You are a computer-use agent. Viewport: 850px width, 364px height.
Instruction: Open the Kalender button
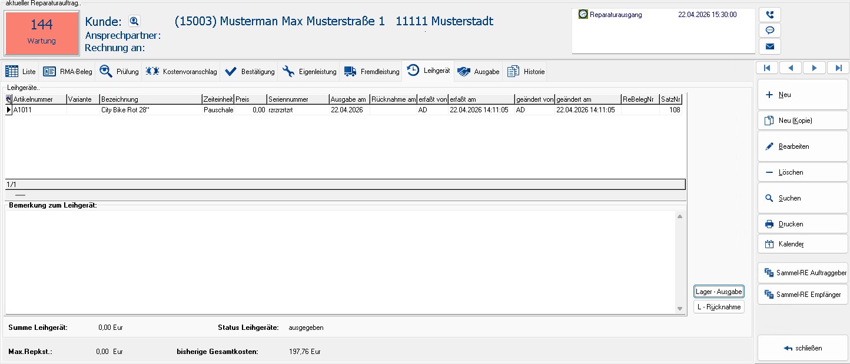tap(802, 244)
